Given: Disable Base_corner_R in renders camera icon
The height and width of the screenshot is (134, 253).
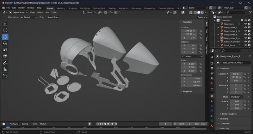Looking at the screenshot, I should 249,35.
